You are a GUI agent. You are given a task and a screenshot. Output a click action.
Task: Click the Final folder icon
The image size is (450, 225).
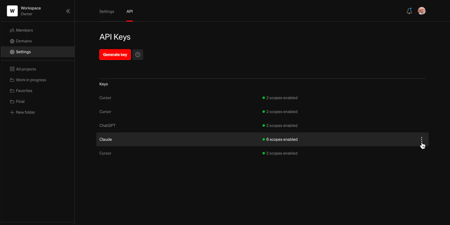pos(12,102)
